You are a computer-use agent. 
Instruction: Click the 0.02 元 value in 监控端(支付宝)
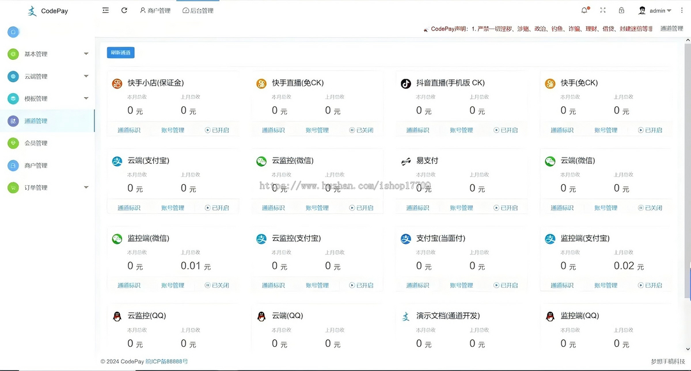click(629, 266)
